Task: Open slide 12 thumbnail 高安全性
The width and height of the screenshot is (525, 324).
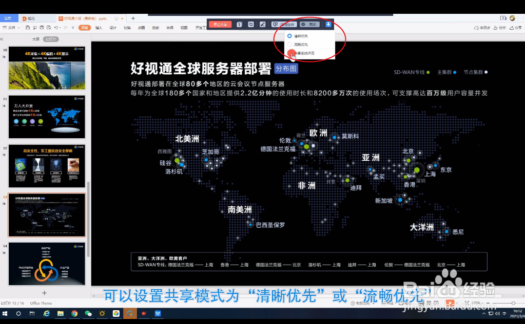Action: (47, 166)
